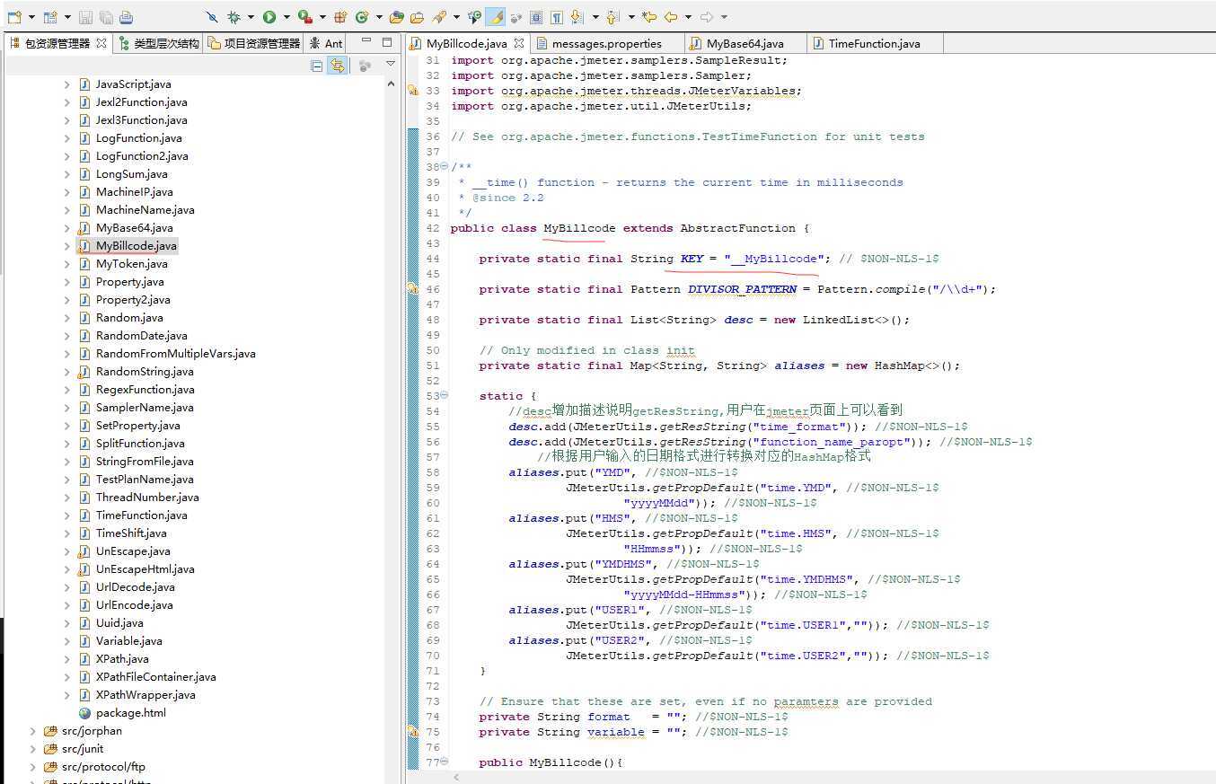The height and width of the screenshot is (784, 1216).
Task: Click the New Java Class icon
Action: (362, 16)
